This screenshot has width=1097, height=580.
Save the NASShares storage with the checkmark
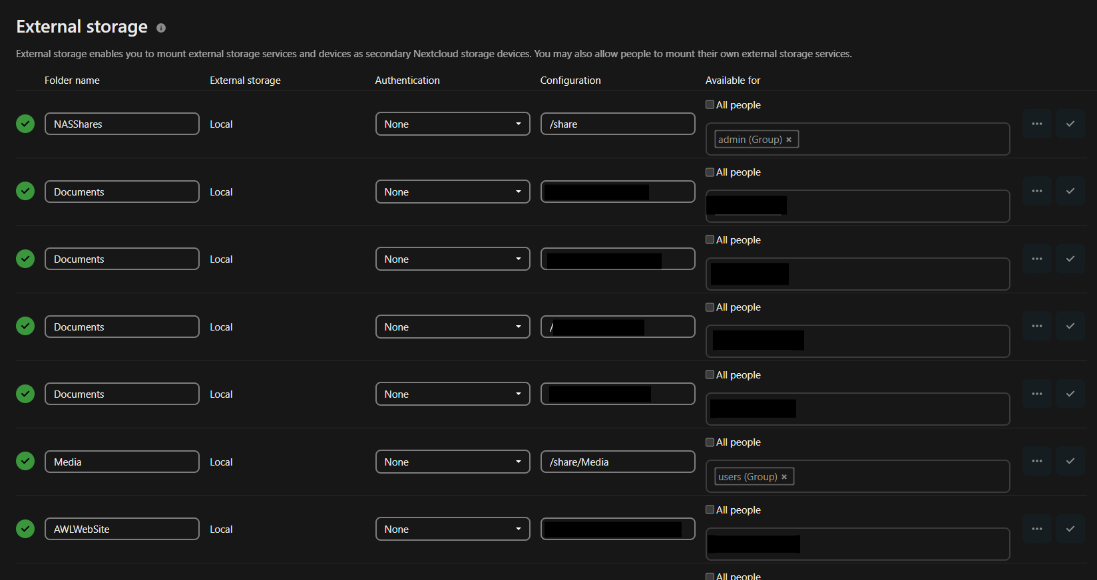(x=1070, y=124)
